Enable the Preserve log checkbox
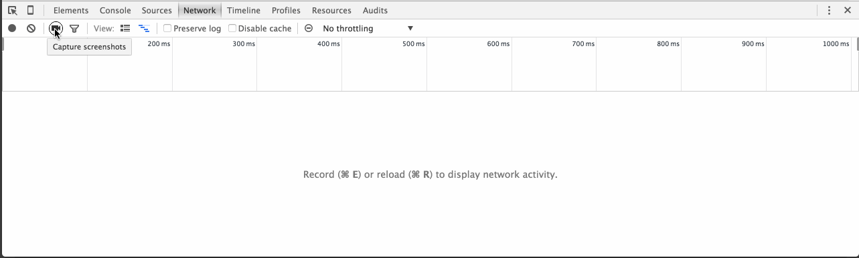Image resolution: width=859 pixels, height=258 pixels. (x=167, y=28)
